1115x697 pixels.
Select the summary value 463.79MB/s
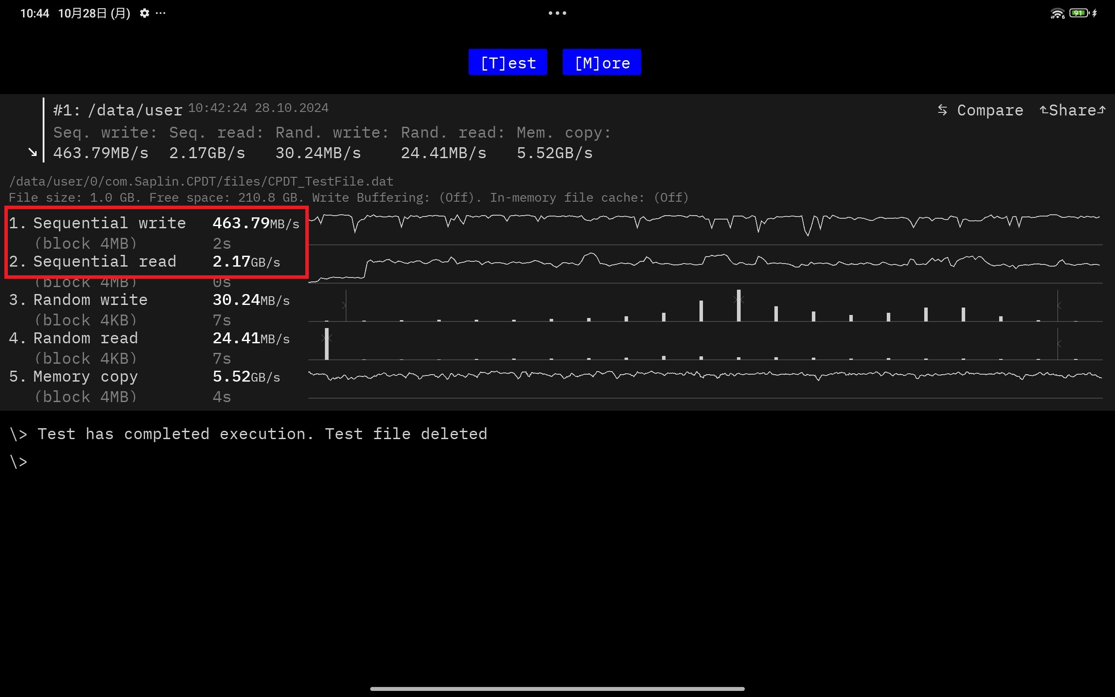point(101,152)
